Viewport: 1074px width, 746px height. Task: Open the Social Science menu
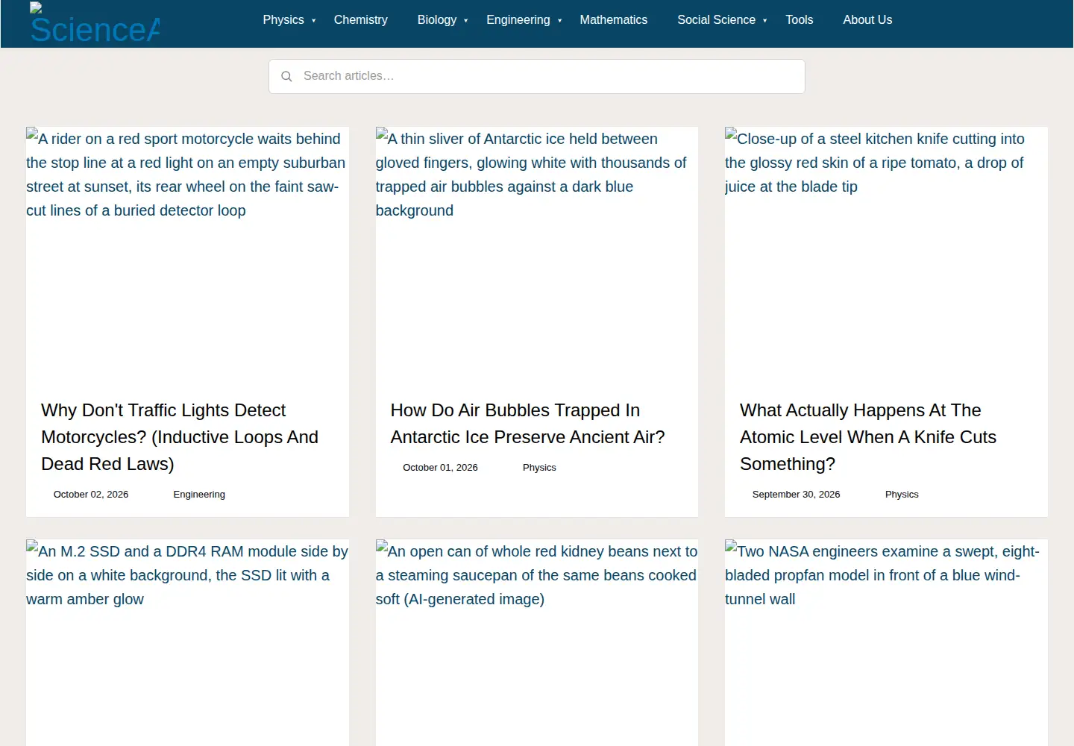[716, 20]
